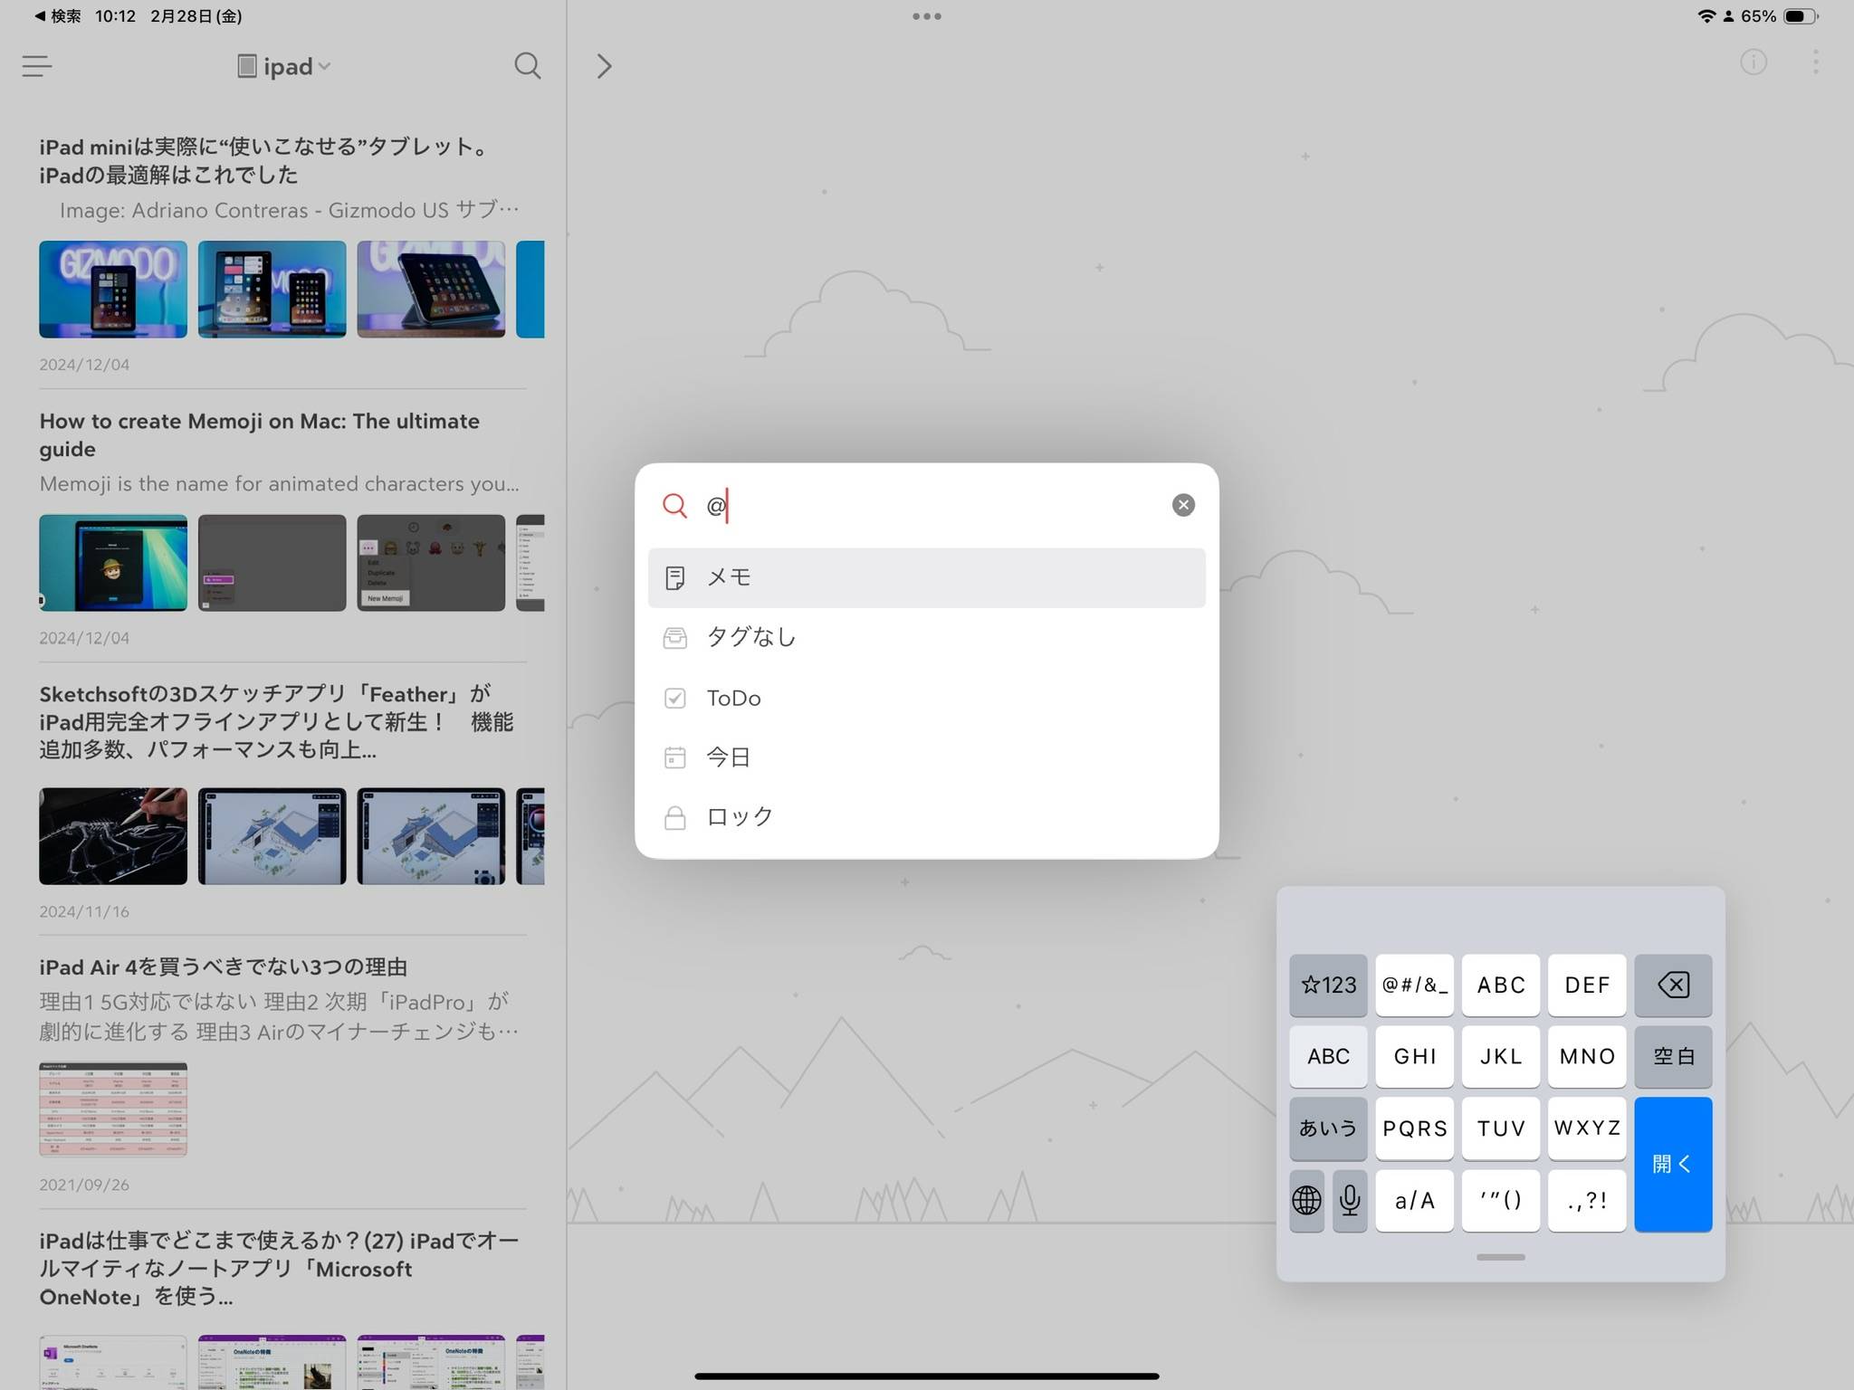Click the red search magnifier icon
Viewport: 1854px width, 1390px height.
pos(674,505)
